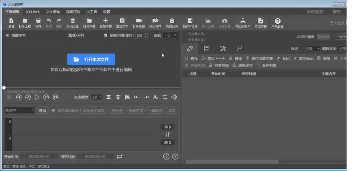Select the line graph tab icon
The image size is (359, 171).
coord(240,48)
